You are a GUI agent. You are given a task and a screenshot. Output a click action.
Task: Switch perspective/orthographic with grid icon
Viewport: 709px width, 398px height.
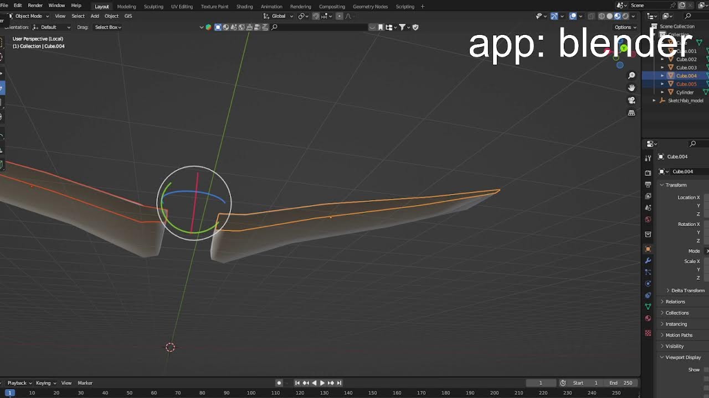pyautogui.click(x=631, y=113)
